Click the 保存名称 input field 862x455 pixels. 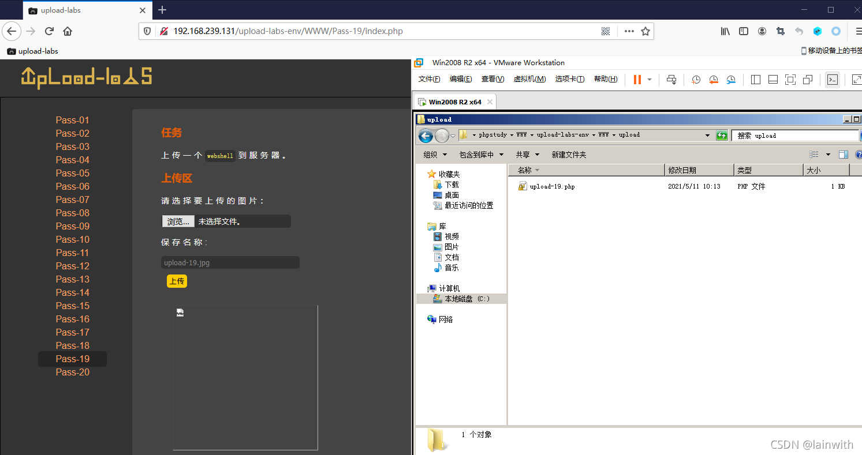point(230,262)
